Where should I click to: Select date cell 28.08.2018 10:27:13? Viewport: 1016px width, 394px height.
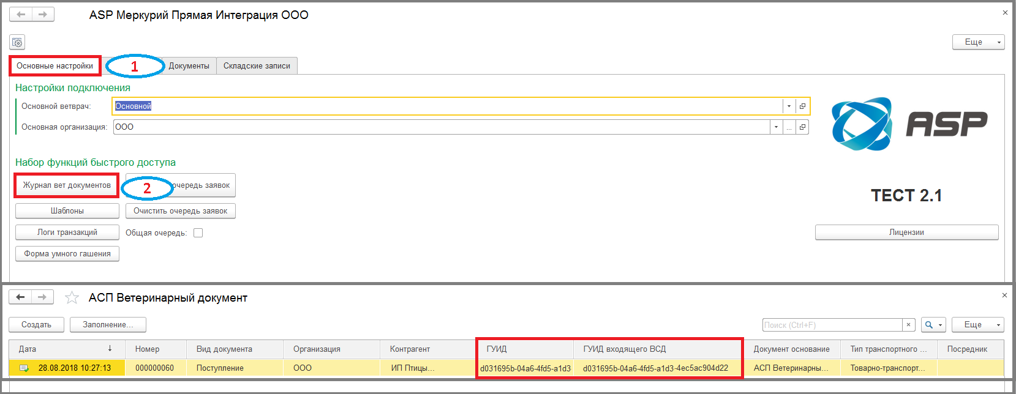[x=67, y=368]
